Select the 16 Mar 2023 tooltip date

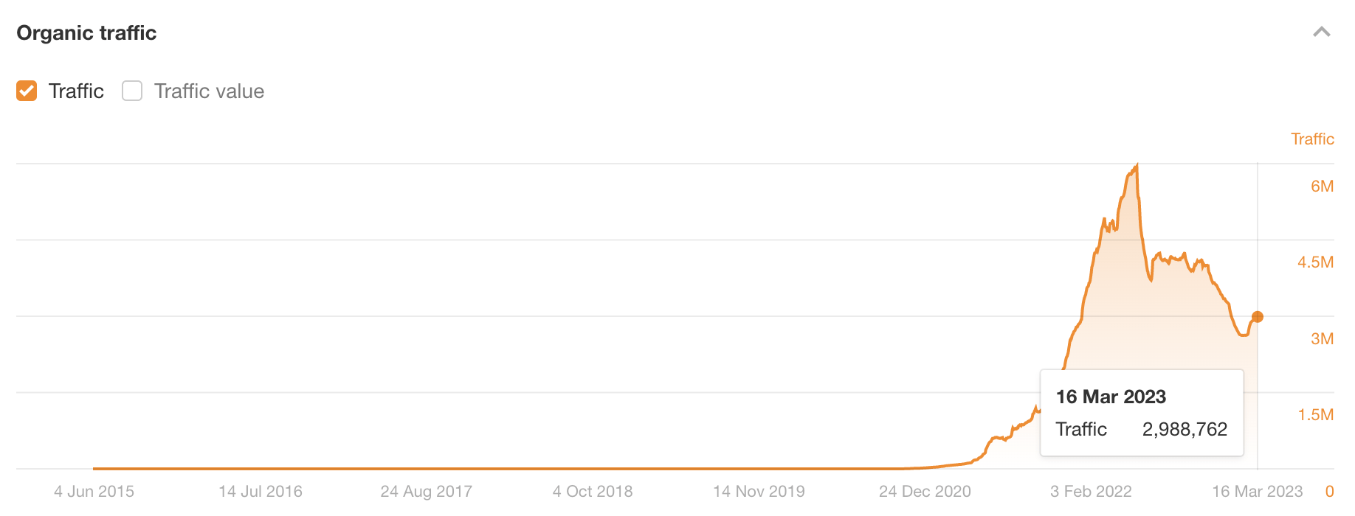(1111, 397)
